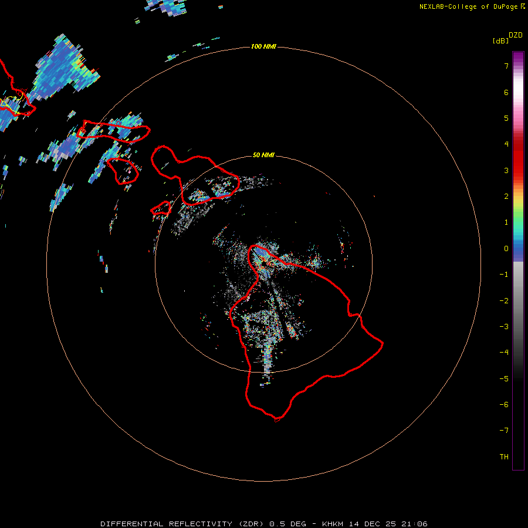The width and height of the screenshot is (528, 528).
Task: Click the 1 value on color scale
Action: point(506,222)
